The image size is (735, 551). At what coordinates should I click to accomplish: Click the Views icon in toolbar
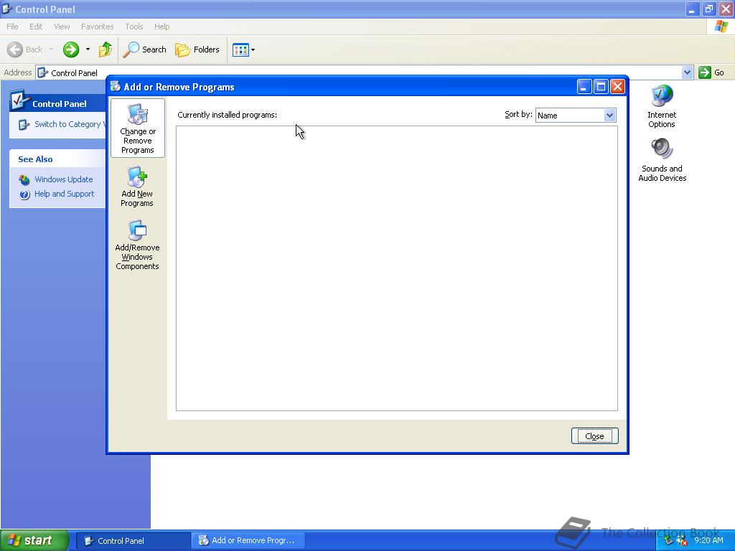tap(240, 50)
